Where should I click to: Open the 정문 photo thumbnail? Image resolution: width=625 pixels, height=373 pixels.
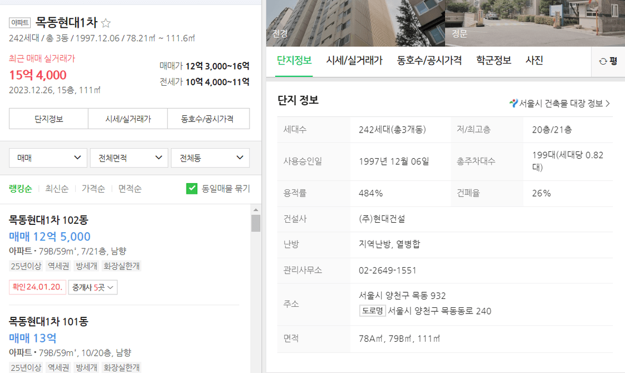pos(535,23)
